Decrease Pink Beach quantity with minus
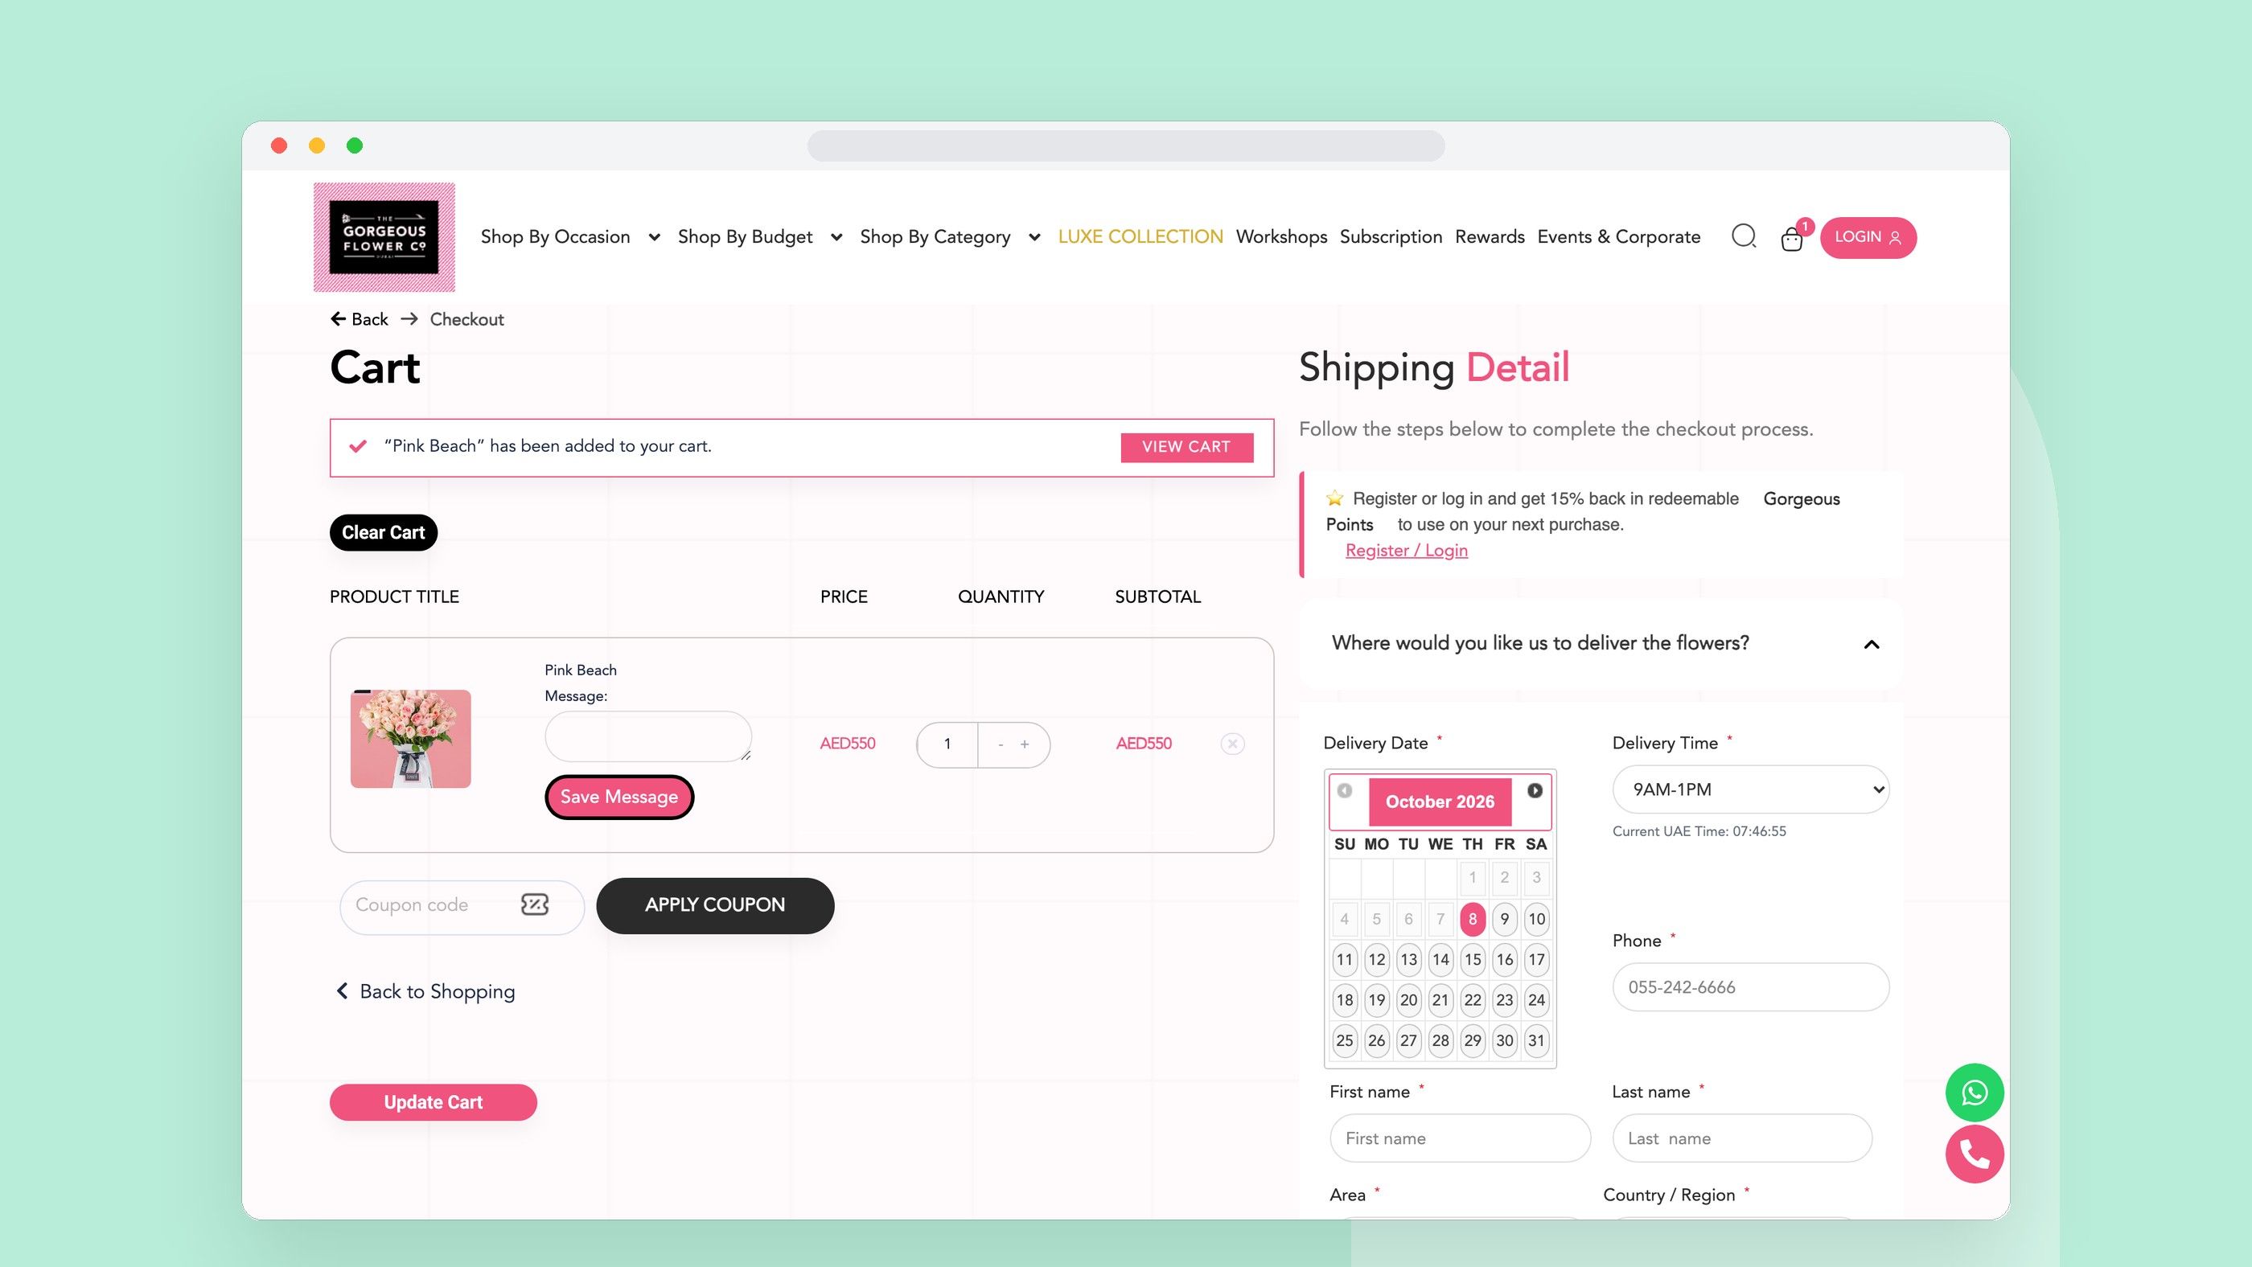This screenshot has width=2252, height=1267. 1000,744
